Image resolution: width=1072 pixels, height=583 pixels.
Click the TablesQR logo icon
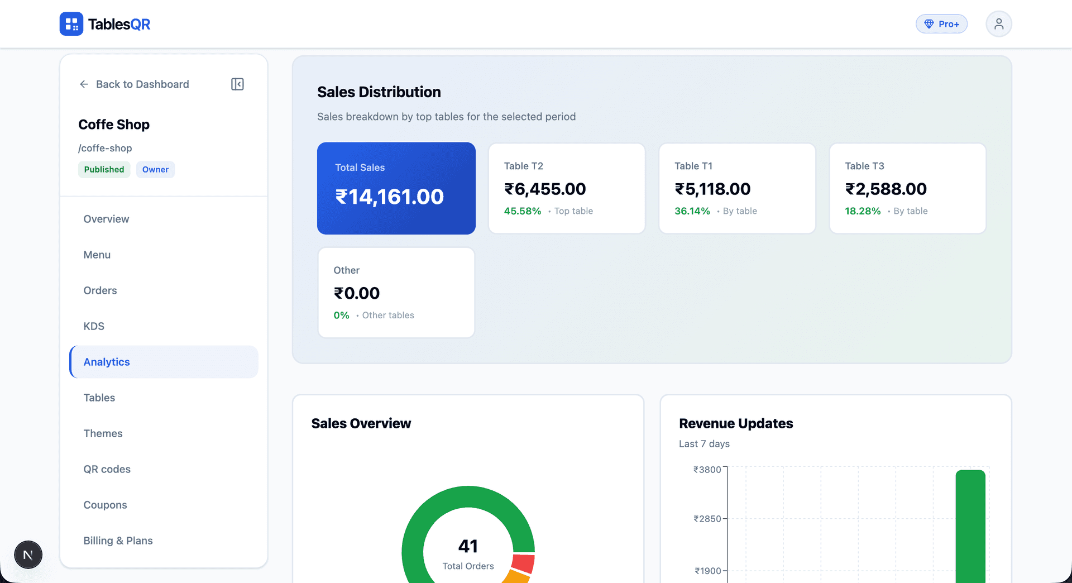71,24
